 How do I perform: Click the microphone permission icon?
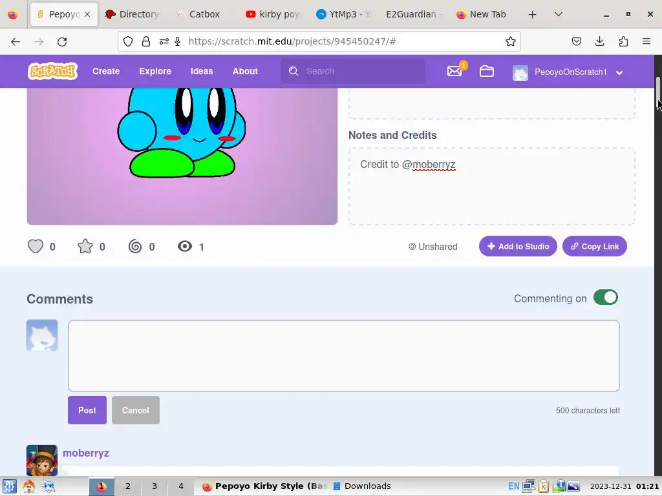pos(178,41)
